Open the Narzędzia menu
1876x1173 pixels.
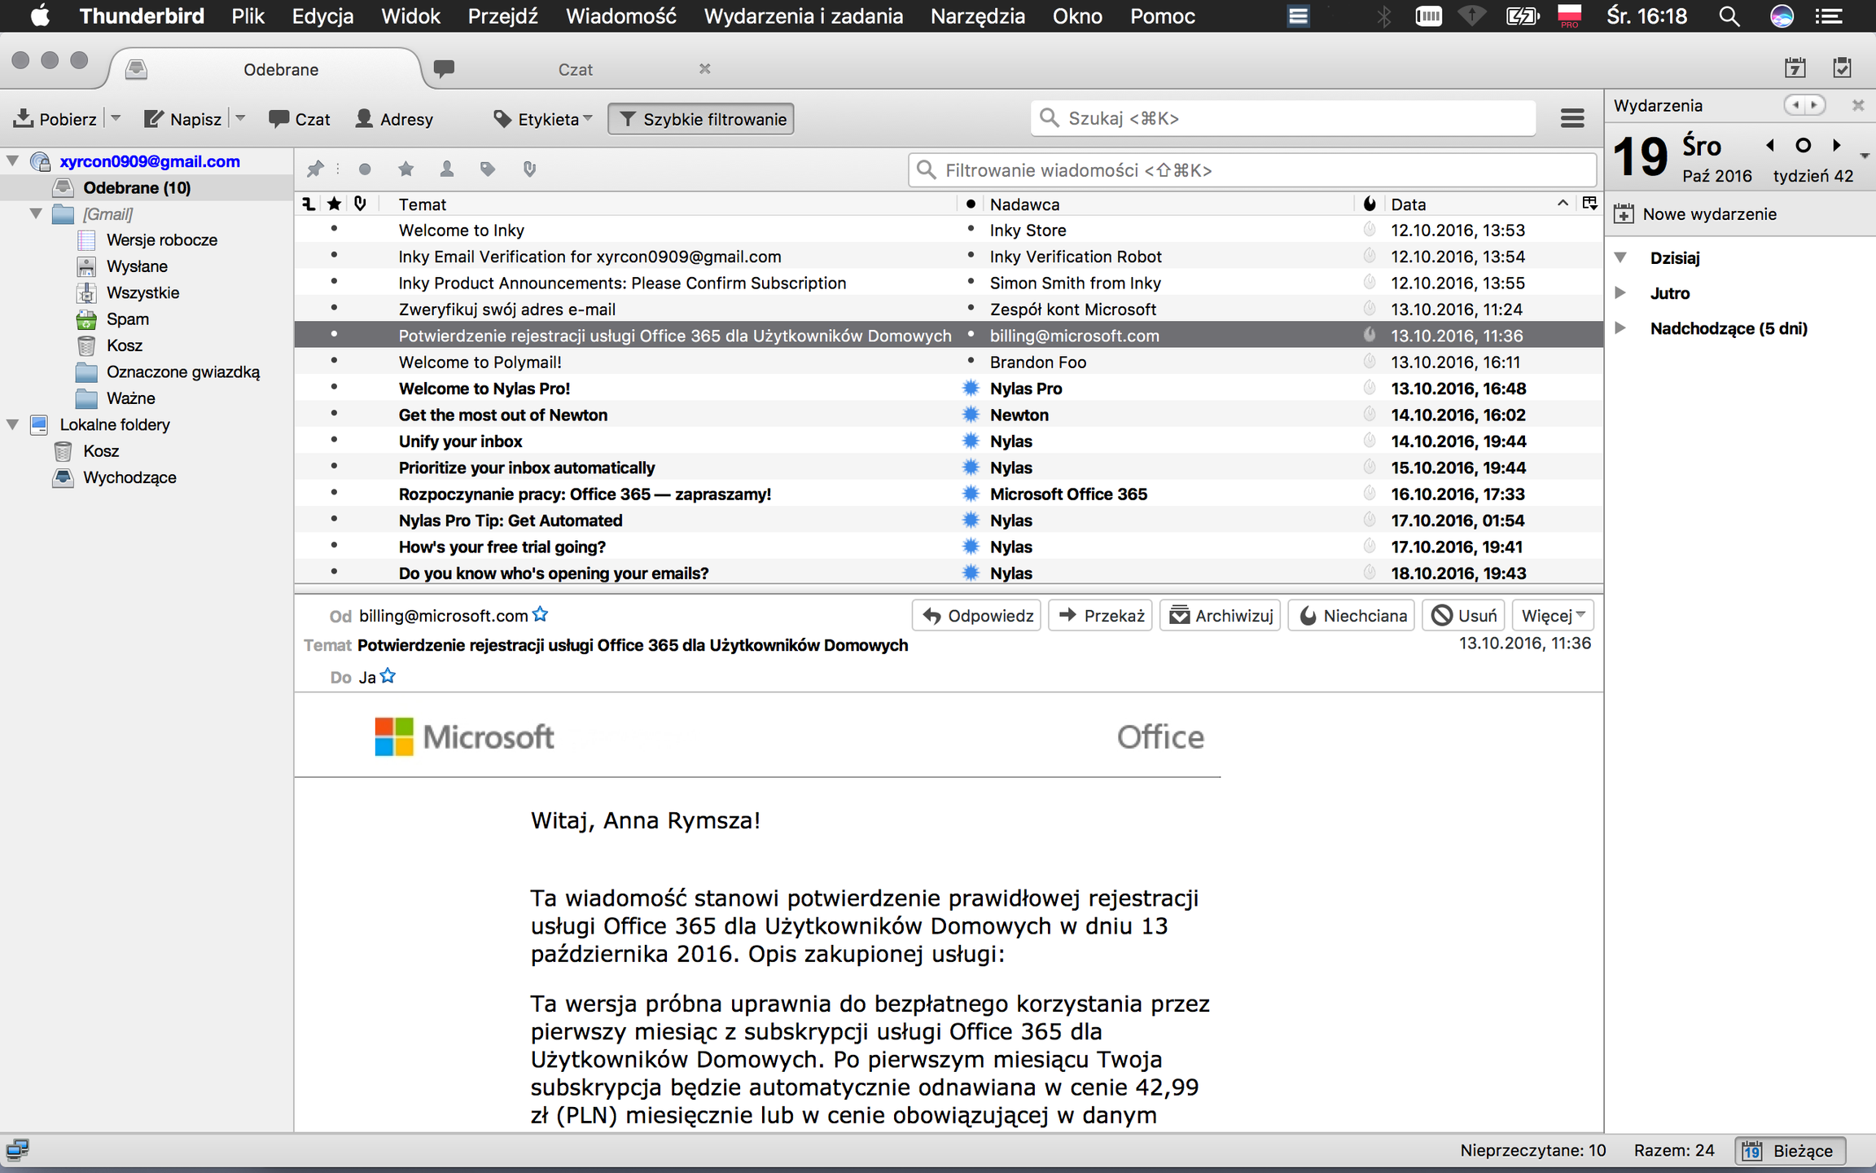(x=977, y=16)
